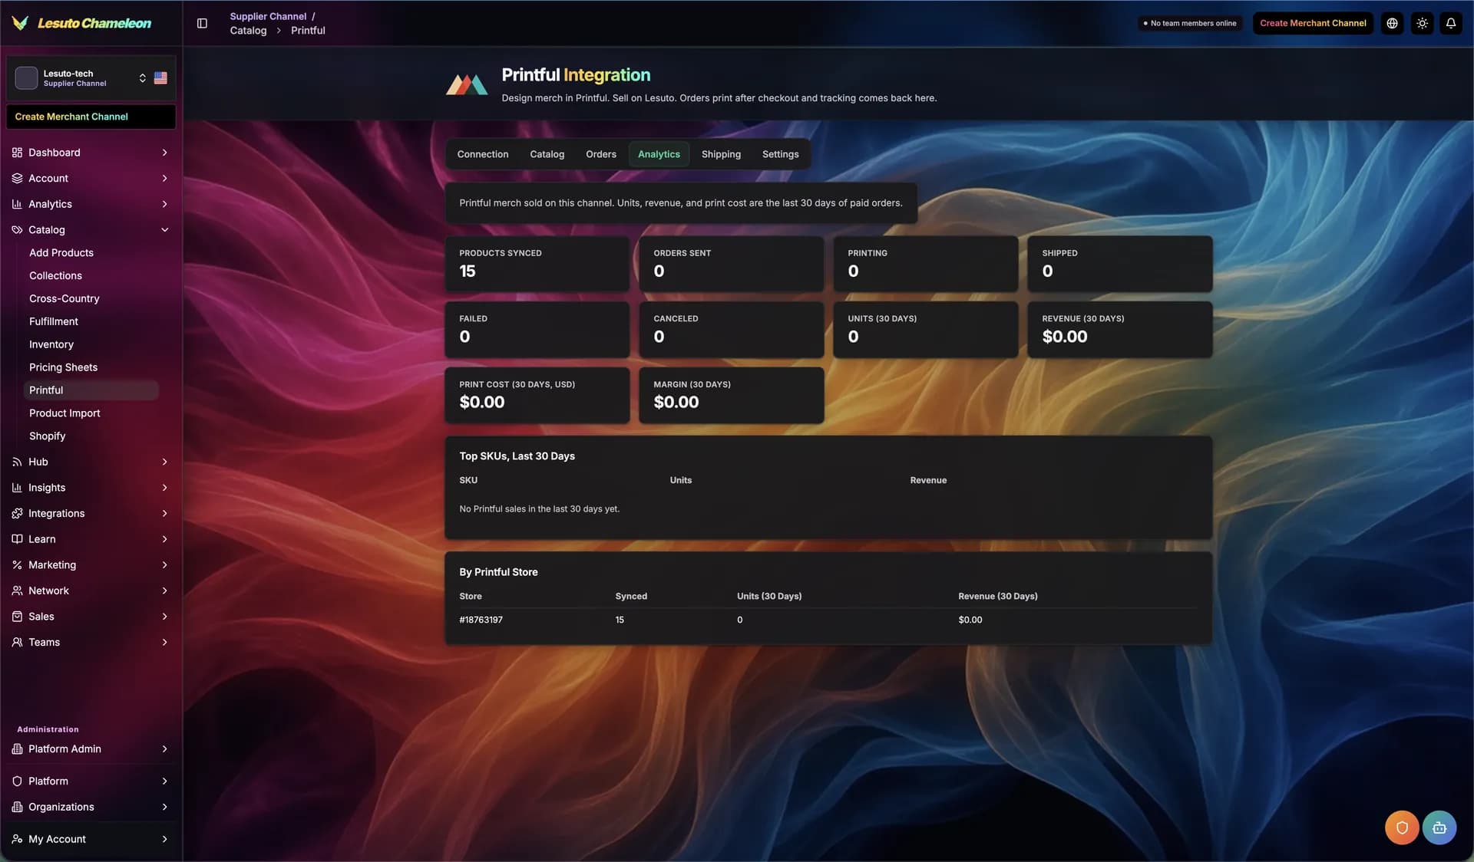Click the No team members online badge
1474x862 pixels.
point(1190,23)
